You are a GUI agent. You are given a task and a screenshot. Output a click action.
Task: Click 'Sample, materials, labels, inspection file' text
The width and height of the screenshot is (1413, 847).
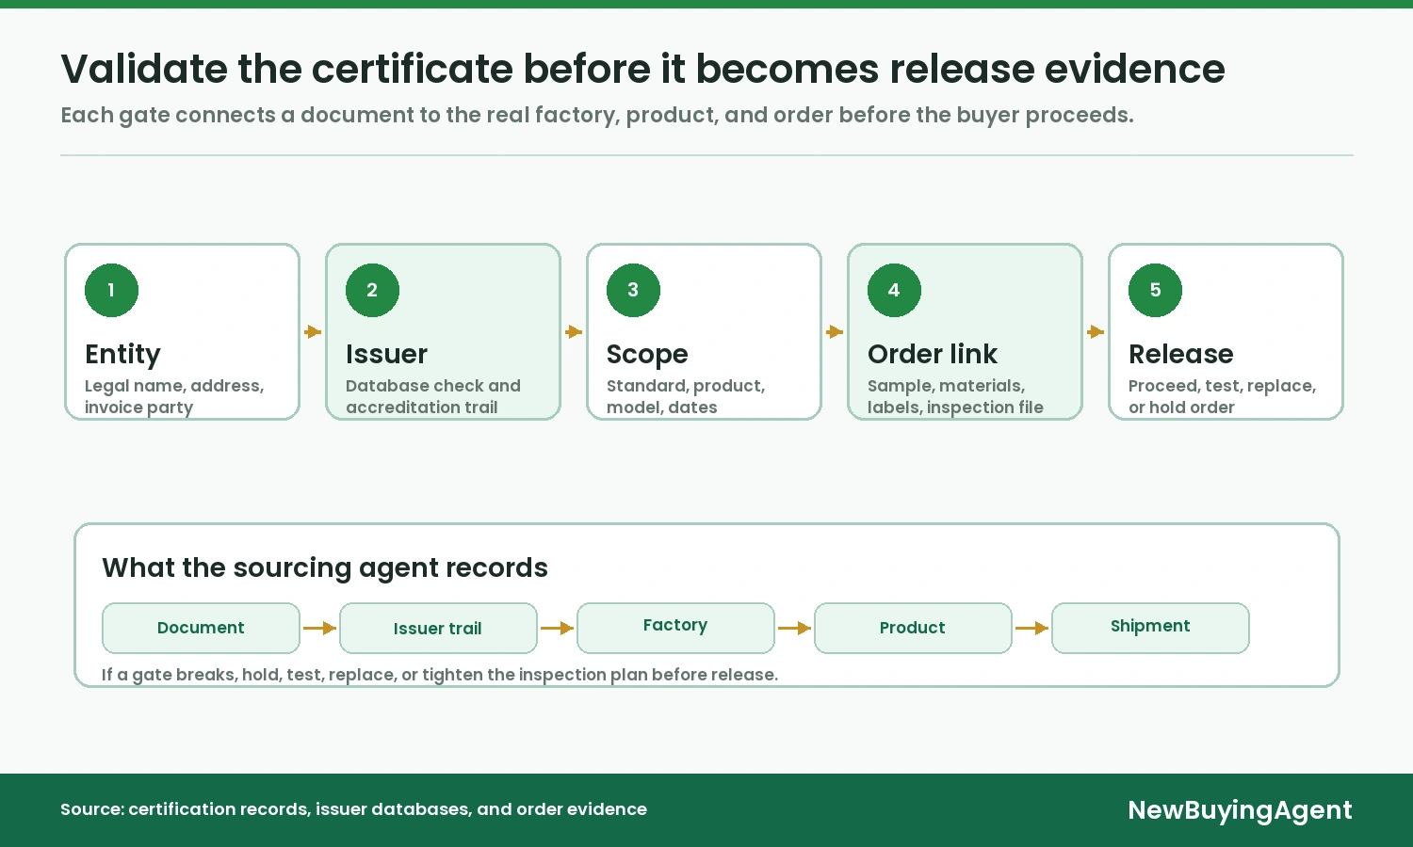955,396
